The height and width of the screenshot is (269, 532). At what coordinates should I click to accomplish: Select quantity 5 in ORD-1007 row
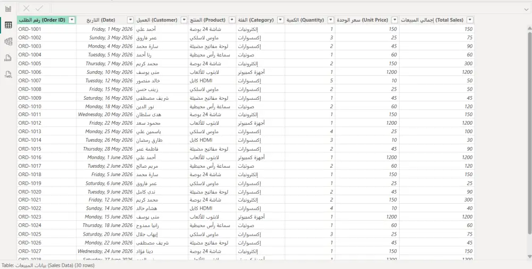click(310, 81)
